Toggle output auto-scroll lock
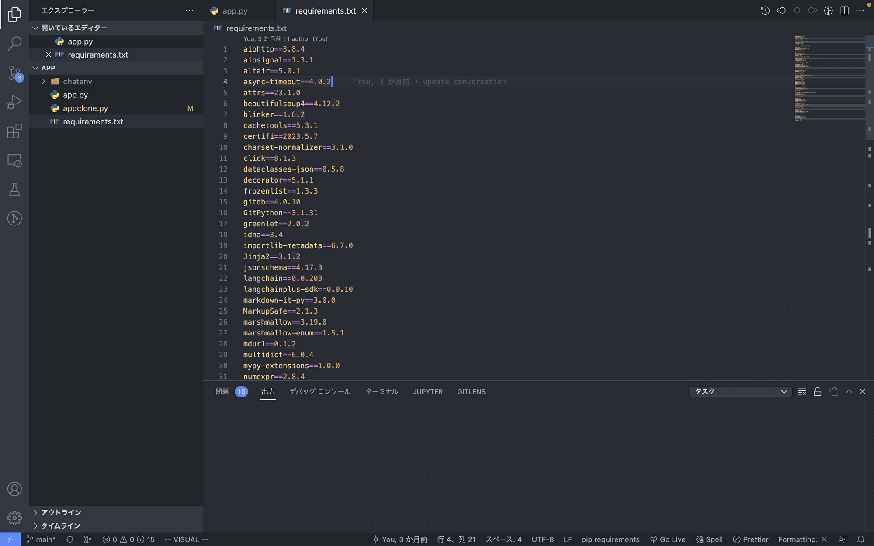The image size is (874, 546). pyautogui.click(x=817, y=391)
